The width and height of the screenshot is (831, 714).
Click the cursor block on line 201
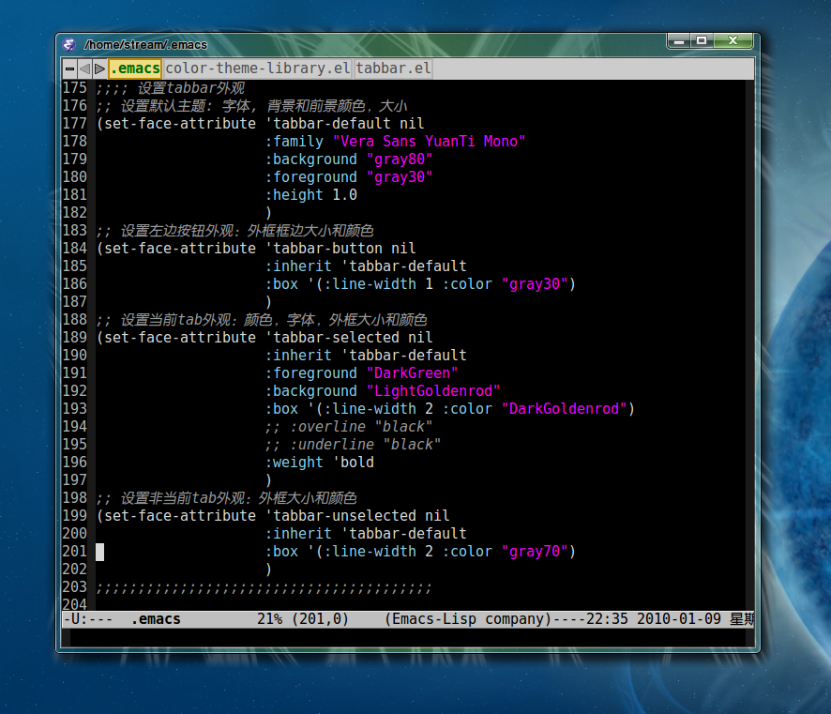point(99,552)
